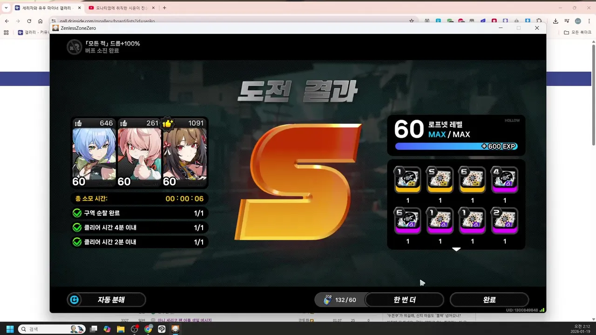Click the browser forward button
This screenshot has height=335, width=596.
click(x=18, y=21)
